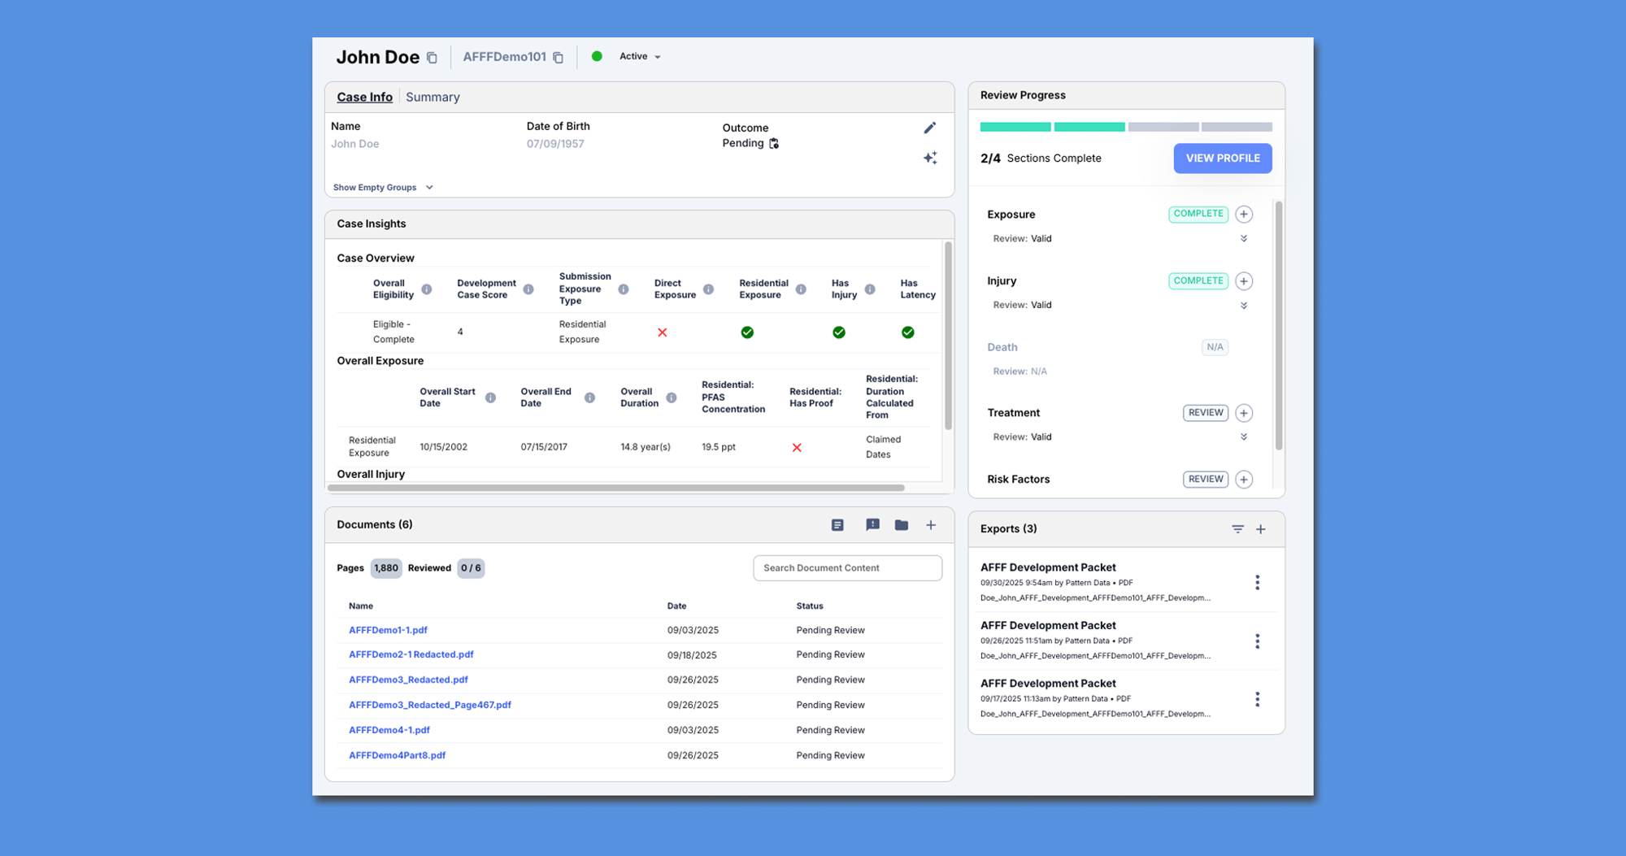The width and height of the screenshot is (1626, 856).
Task: Switch to the Summary tab
Action: pos(433,98)
